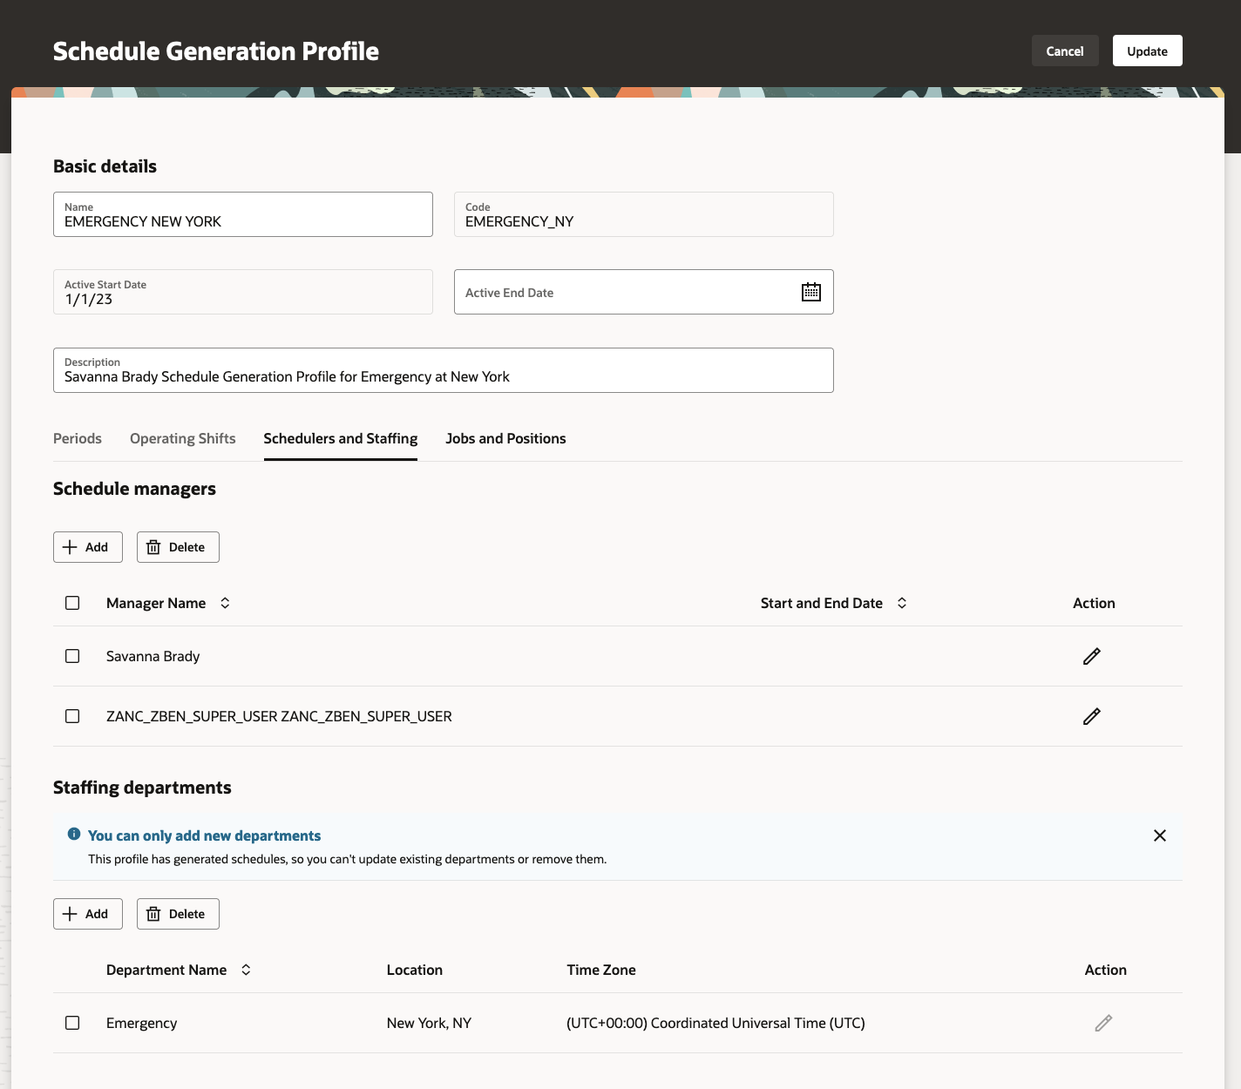Sort by Start and End Date column

coord(903,602)
